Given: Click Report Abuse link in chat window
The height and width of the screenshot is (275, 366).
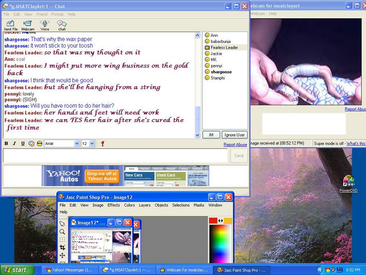Looking at the screenshot, I should [x=235, y=144].
